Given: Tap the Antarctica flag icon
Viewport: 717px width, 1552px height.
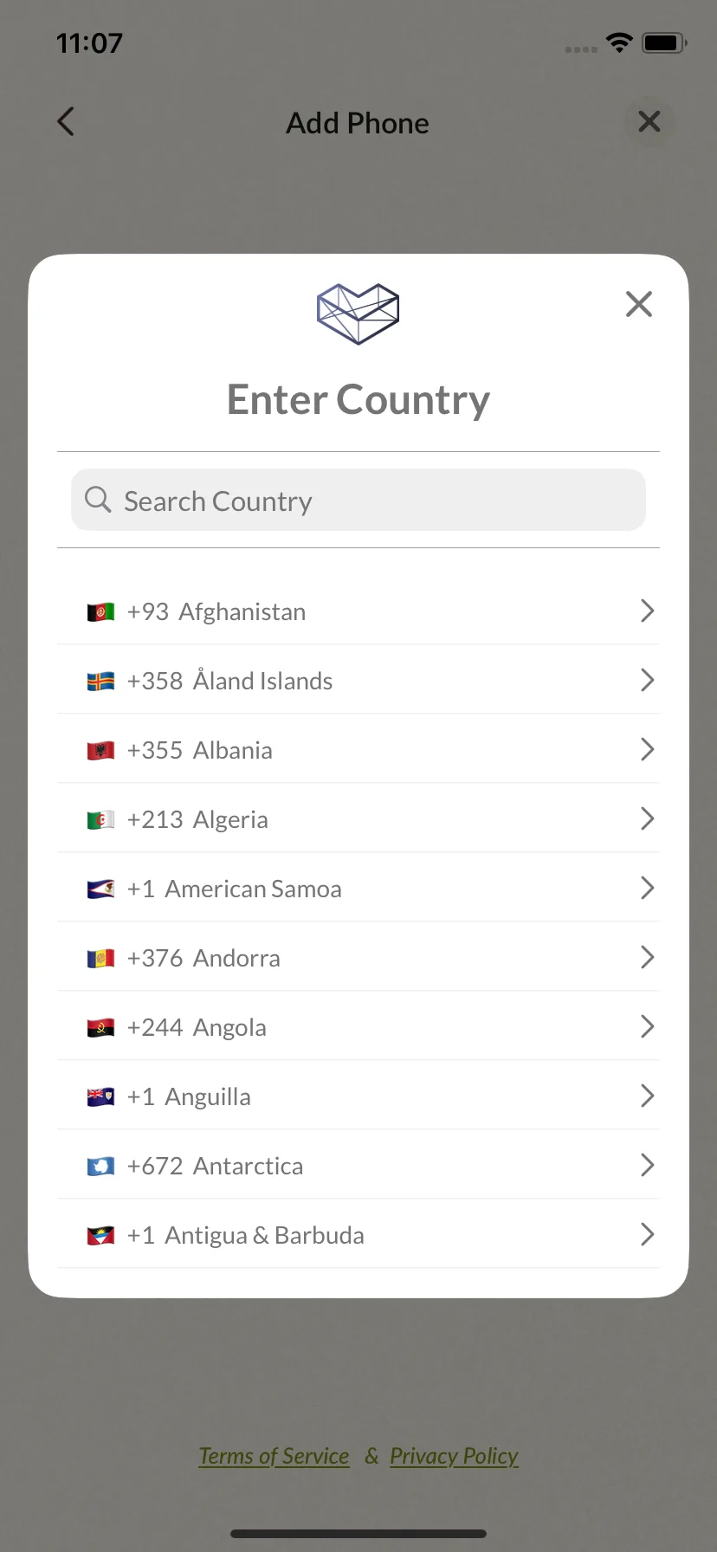Looking at the screenshot, I should [x=100, y=1167].
